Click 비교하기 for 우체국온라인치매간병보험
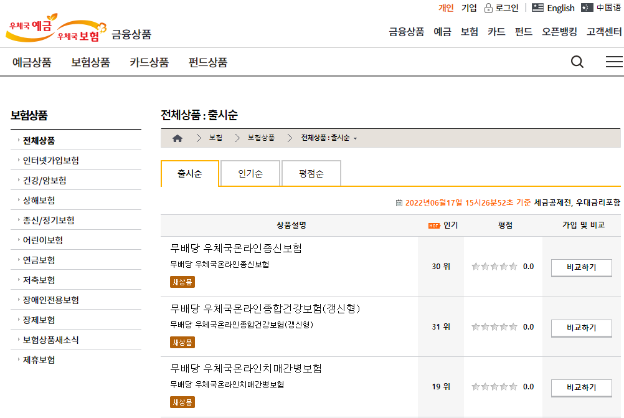 [582, 387]
